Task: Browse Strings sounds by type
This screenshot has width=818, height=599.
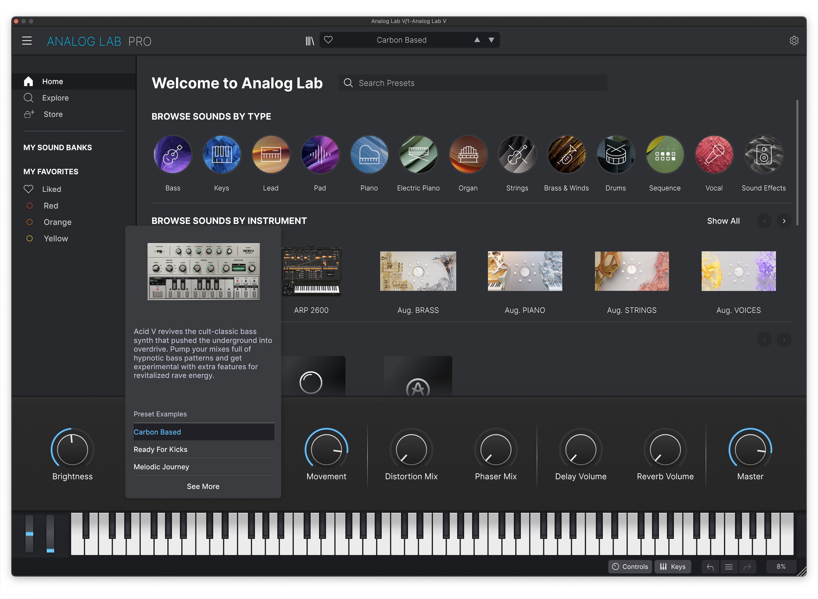Action: click(517, 154)
